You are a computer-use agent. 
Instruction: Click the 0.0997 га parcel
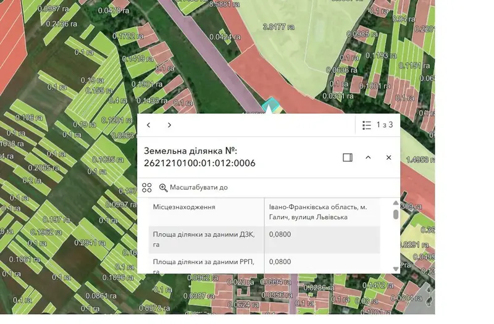(121, 205)
